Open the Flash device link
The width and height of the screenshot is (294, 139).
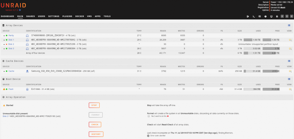click(x=11, y=89)
